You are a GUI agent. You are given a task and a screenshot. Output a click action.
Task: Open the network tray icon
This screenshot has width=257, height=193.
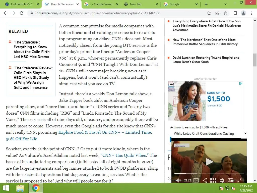click(x=227, y=188)
